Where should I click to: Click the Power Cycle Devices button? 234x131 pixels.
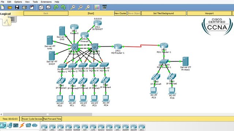coord(32,119)
